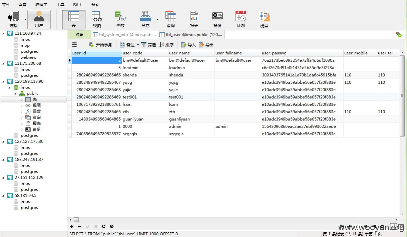This screenshot has width=407, height=237.
Task: Open the 工具 tools menu
Action: pos(60,4)
